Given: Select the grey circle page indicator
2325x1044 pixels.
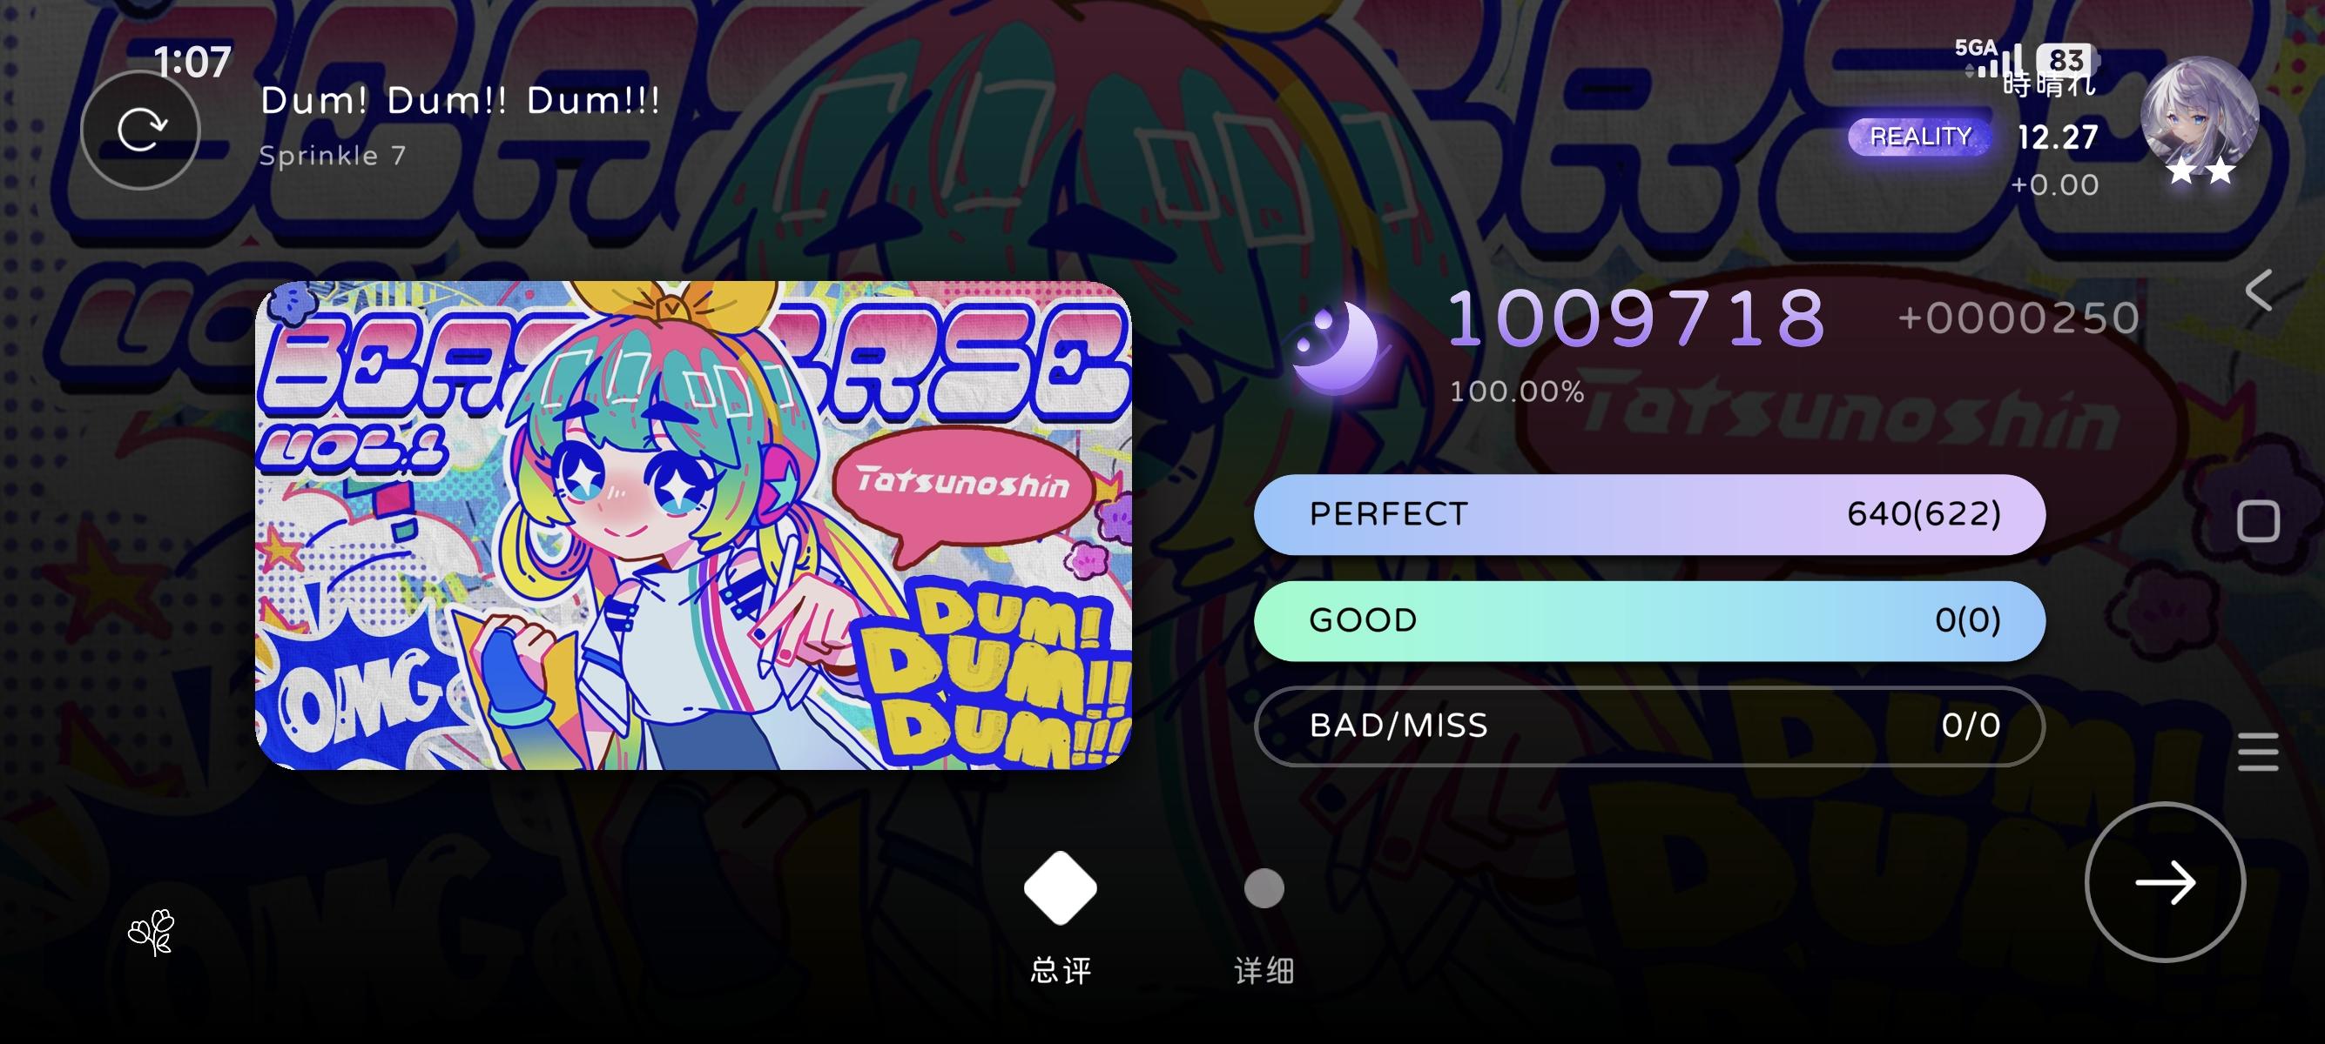Looking at the screenshot, I should click(1264, 888).
